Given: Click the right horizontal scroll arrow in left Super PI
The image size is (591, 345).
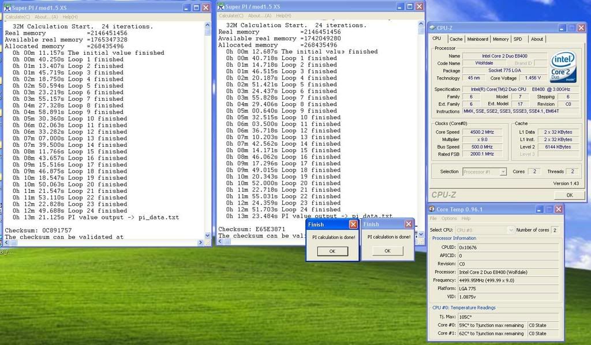Looking at the screenshot, I should click(x=201, y=242).
